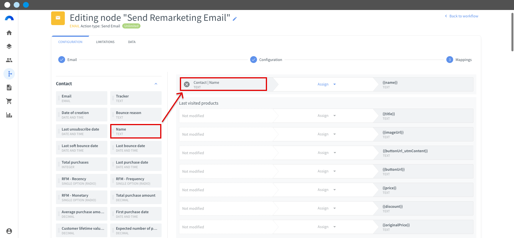The image size is (514, 238).
Task: Remove the Contact | Name mapping
Action: point(187,84)
